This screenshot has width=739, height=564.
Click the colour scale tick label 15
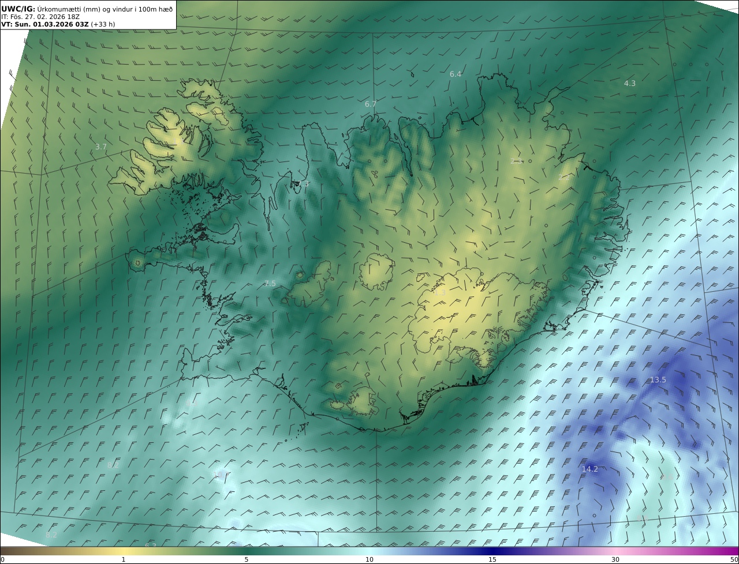[492, 559]
